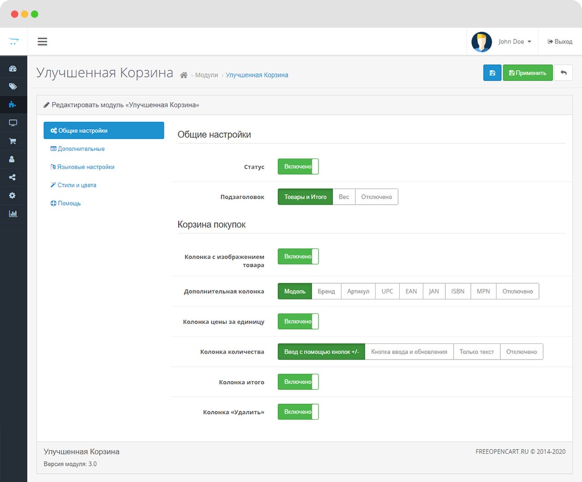Select Отключено for Дополнительная колонка
582x482 pixels.
coord(518,292)
